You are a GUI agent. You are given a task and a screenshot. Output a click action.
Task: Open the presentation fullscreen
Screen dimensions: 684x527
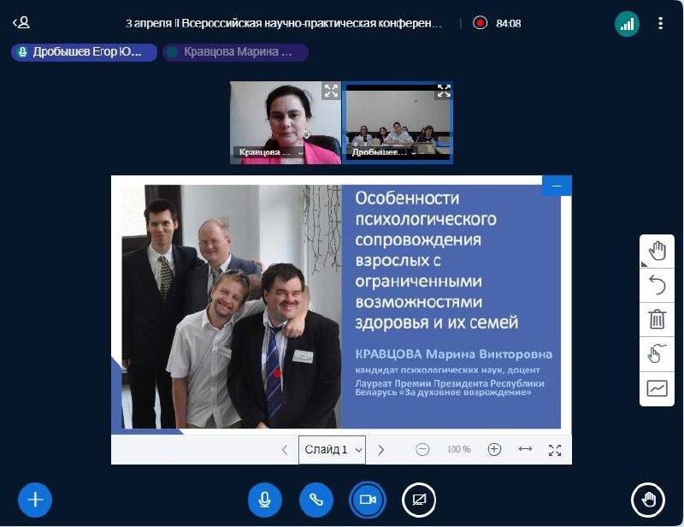click(x=555, y=450)
